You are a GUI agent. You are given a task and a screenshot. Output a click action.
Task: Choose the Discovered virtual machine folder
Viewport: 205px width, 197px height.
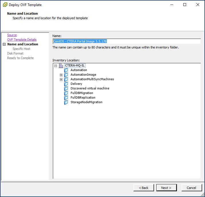(x=90, y=88)
